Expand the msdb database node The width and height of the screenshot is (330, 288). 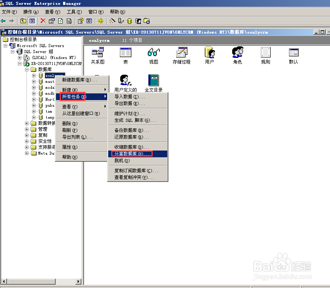[x=34, y=93]
